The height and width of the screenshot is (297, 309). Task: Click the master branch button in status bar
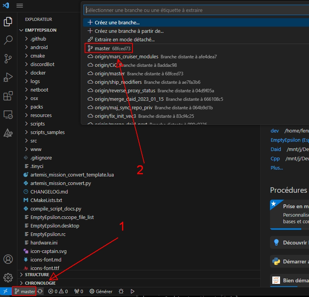point(25,291)
